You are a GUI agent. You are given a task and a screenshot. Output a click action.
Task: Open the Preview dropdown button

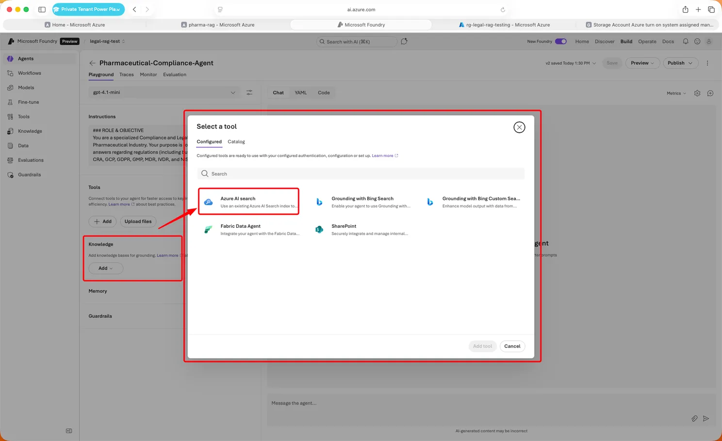643,63
